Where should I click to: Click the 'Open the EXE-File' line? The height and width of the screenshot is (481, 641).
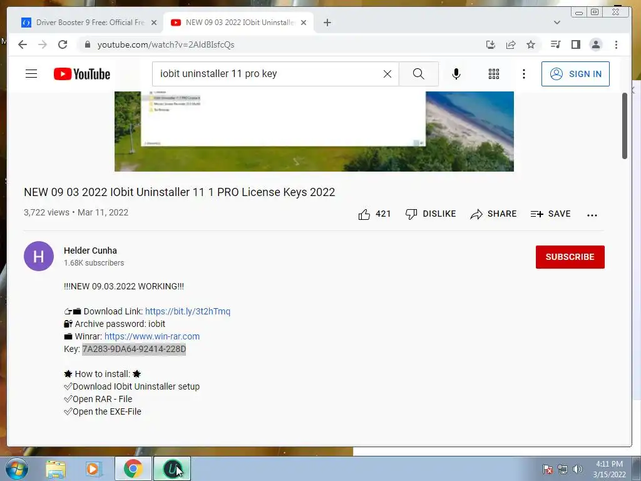(x=103, y=411)
